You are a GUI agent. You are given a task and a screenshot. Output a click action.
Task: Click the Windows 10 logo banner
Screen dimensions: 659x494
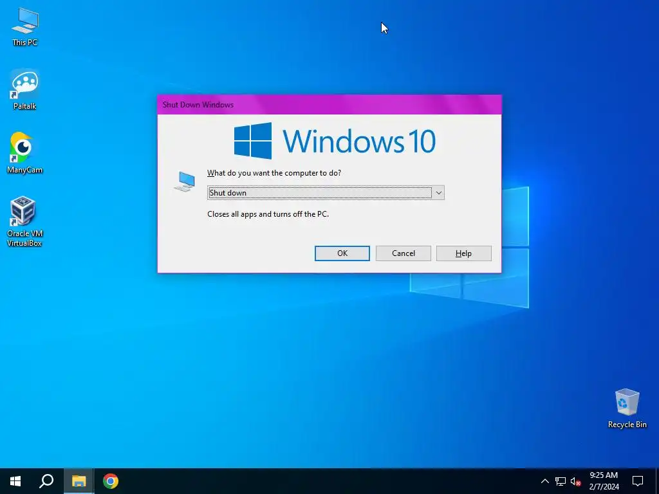335,141
